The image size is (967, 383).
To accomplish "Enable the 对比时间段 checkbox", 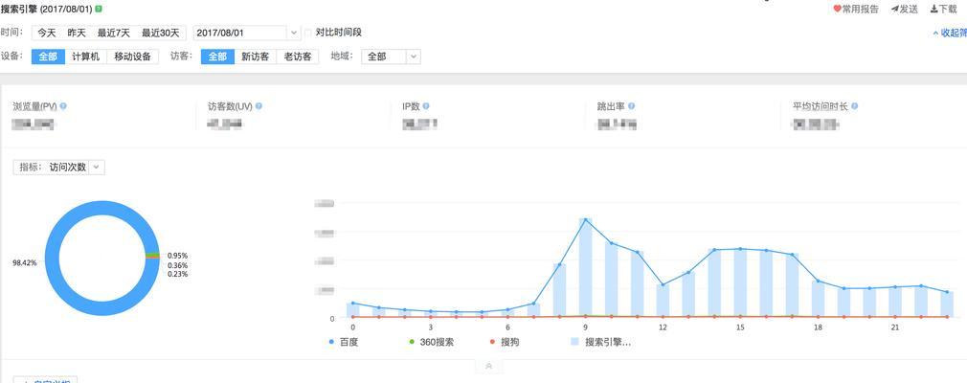I will [x=309, y=32].
